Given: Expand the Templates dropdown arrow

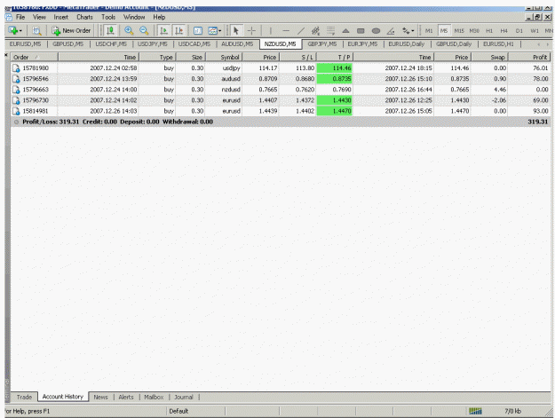Looking at the screenshot, I should pos(220,31).
